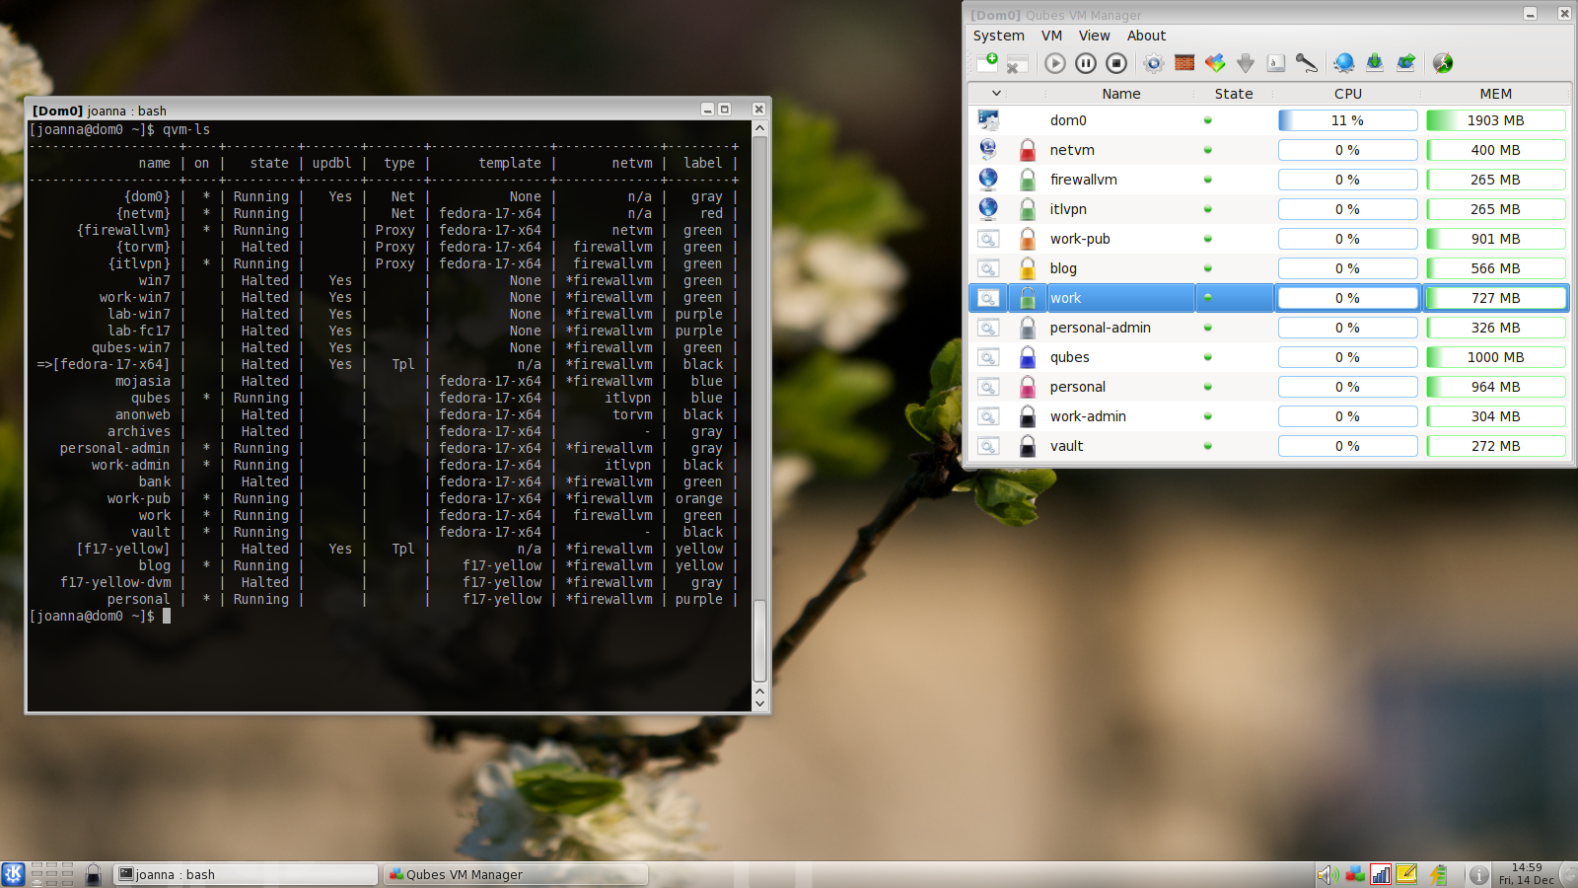Switch to Qubes VM Manager taskbar entry
The height and width of the screenshot is (888, 1578).
(516, 874)
